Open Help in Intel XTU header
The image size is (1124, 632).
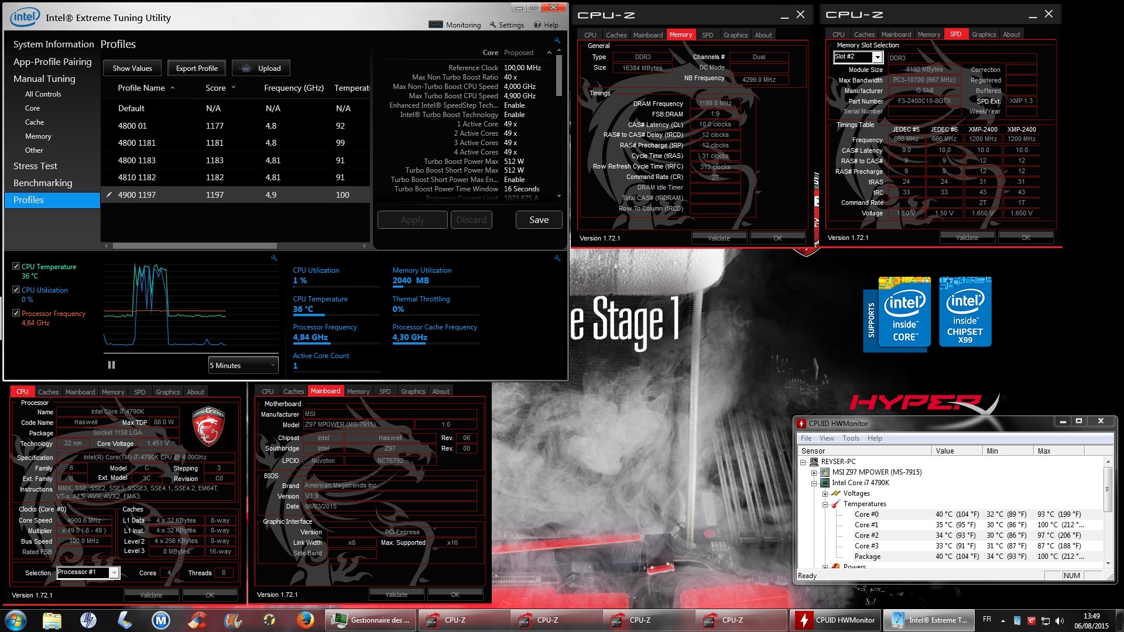546,25
